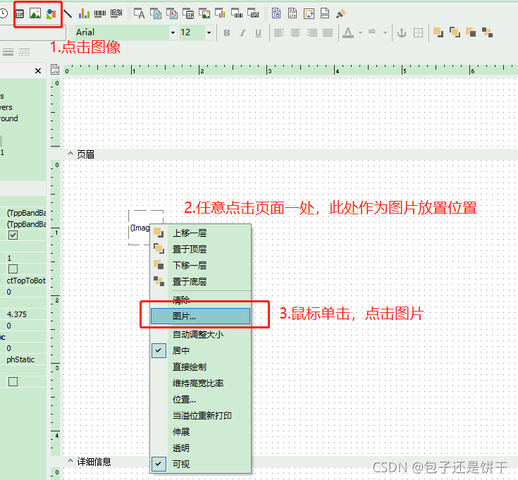Click toolbar Bring to Front icon
This screenshot has width=518, height=480.
455,32
